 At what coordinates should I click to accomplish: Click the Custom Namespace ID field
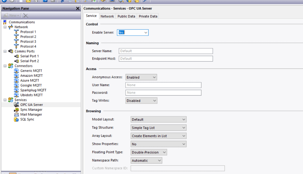coord(178,168)
